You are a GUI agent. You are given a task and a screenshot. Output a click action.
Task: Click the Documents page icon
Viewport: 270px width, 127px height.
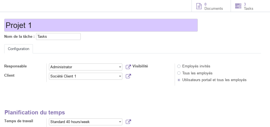[x=199, y=6]
